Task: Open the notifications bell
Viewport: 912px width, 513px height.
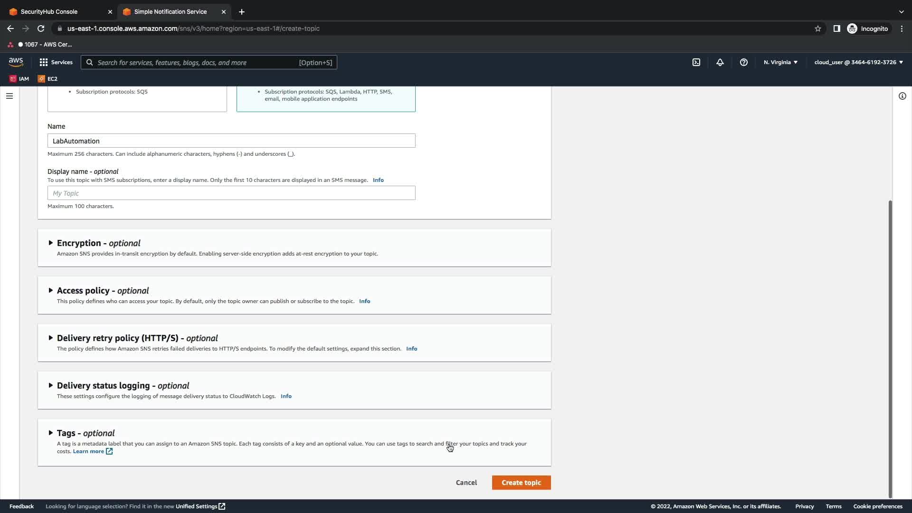Action: (720, 62)
